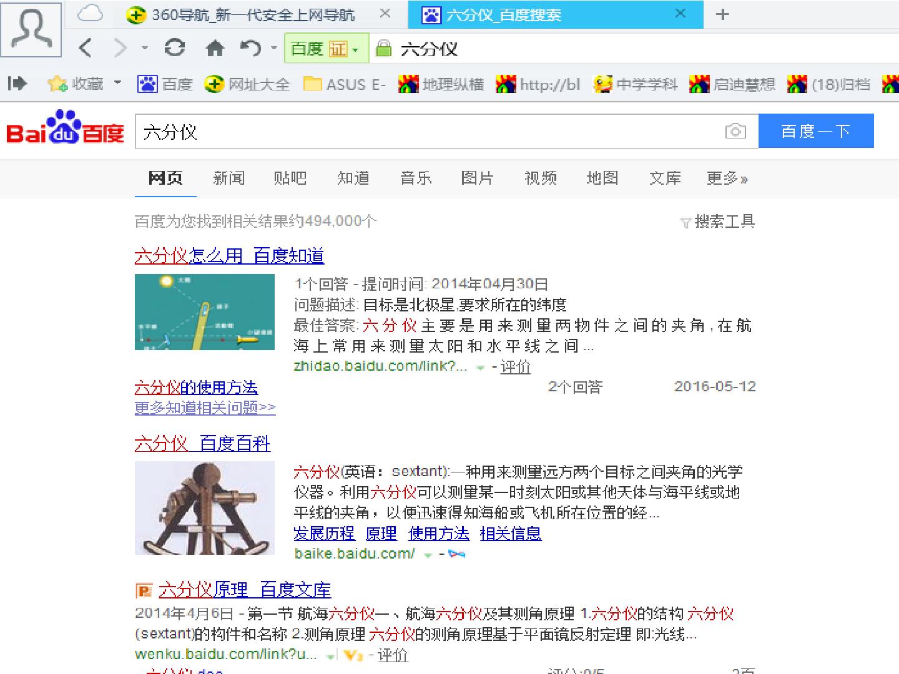The image size is (899, 674).
Task: Toggle bookmarks sidebar arrow icon
Action: [x=17, y=82]
